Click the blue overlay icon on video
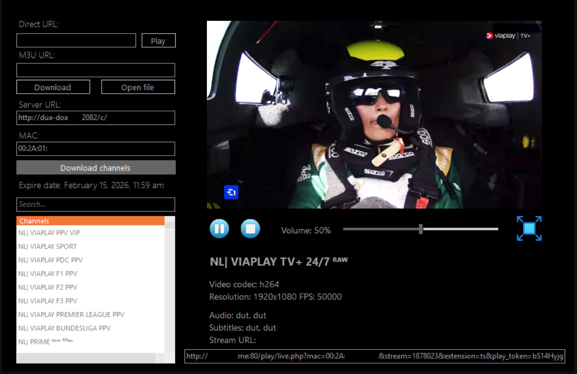Image resolution: width=577 pixels, height=374 pixels. (231, 192)
